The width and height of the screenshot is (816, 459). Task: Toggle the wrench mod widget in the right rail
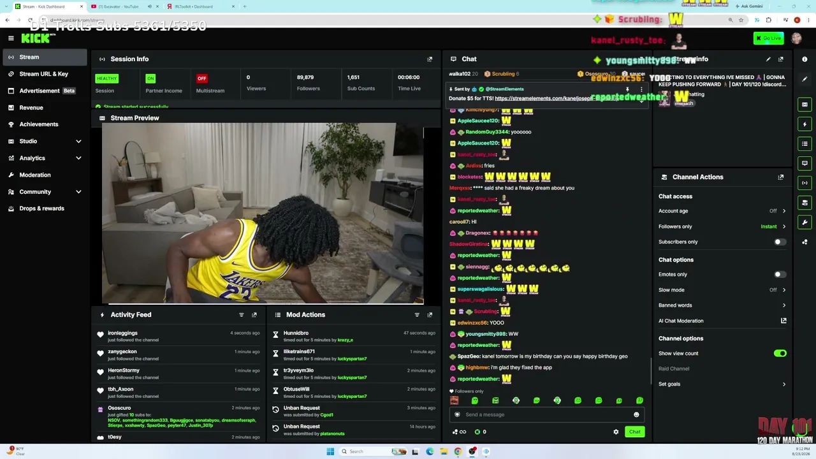[x=805, y=222]
